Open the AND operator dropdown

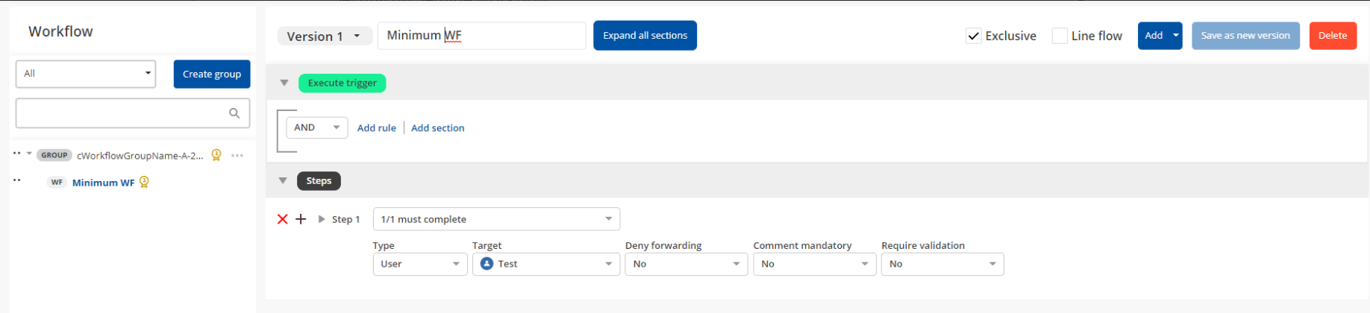pos(317,127)
